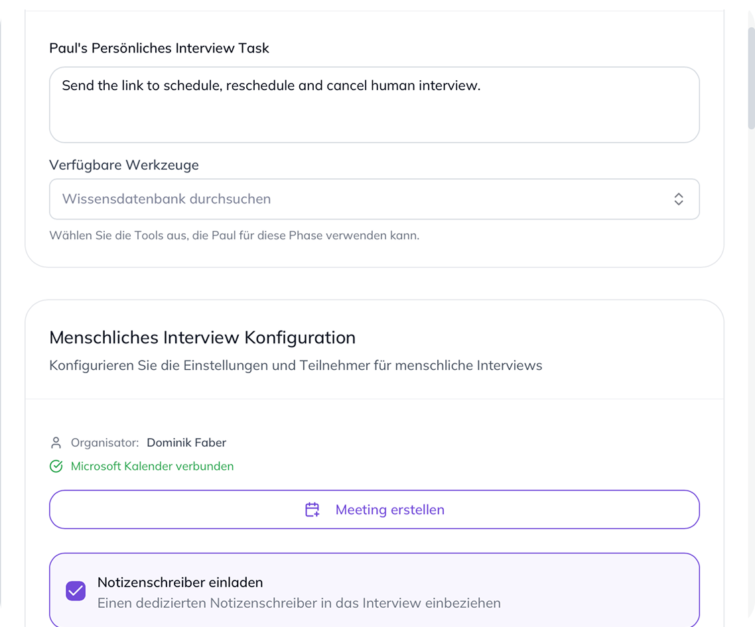This screenshot has width=755, height=627.
Task: Click the vertical scrollbar thumb at the right edge
Action: (751, 78)
